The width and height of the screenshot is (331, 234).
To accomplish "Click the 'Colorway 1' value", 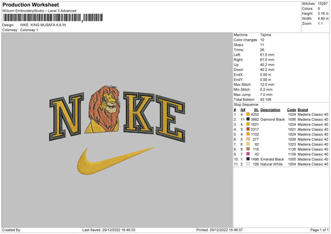I will coord(29,30).
